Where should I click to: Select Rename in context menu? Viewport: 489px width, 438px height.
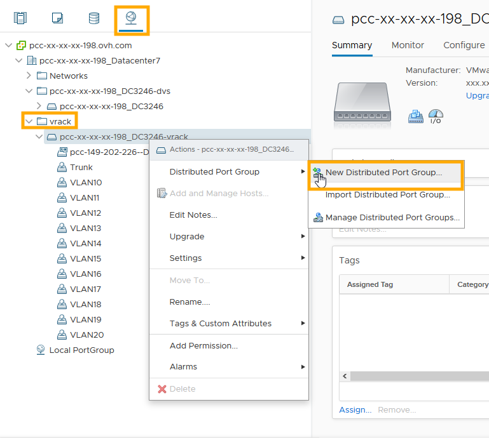click(229, 302)
